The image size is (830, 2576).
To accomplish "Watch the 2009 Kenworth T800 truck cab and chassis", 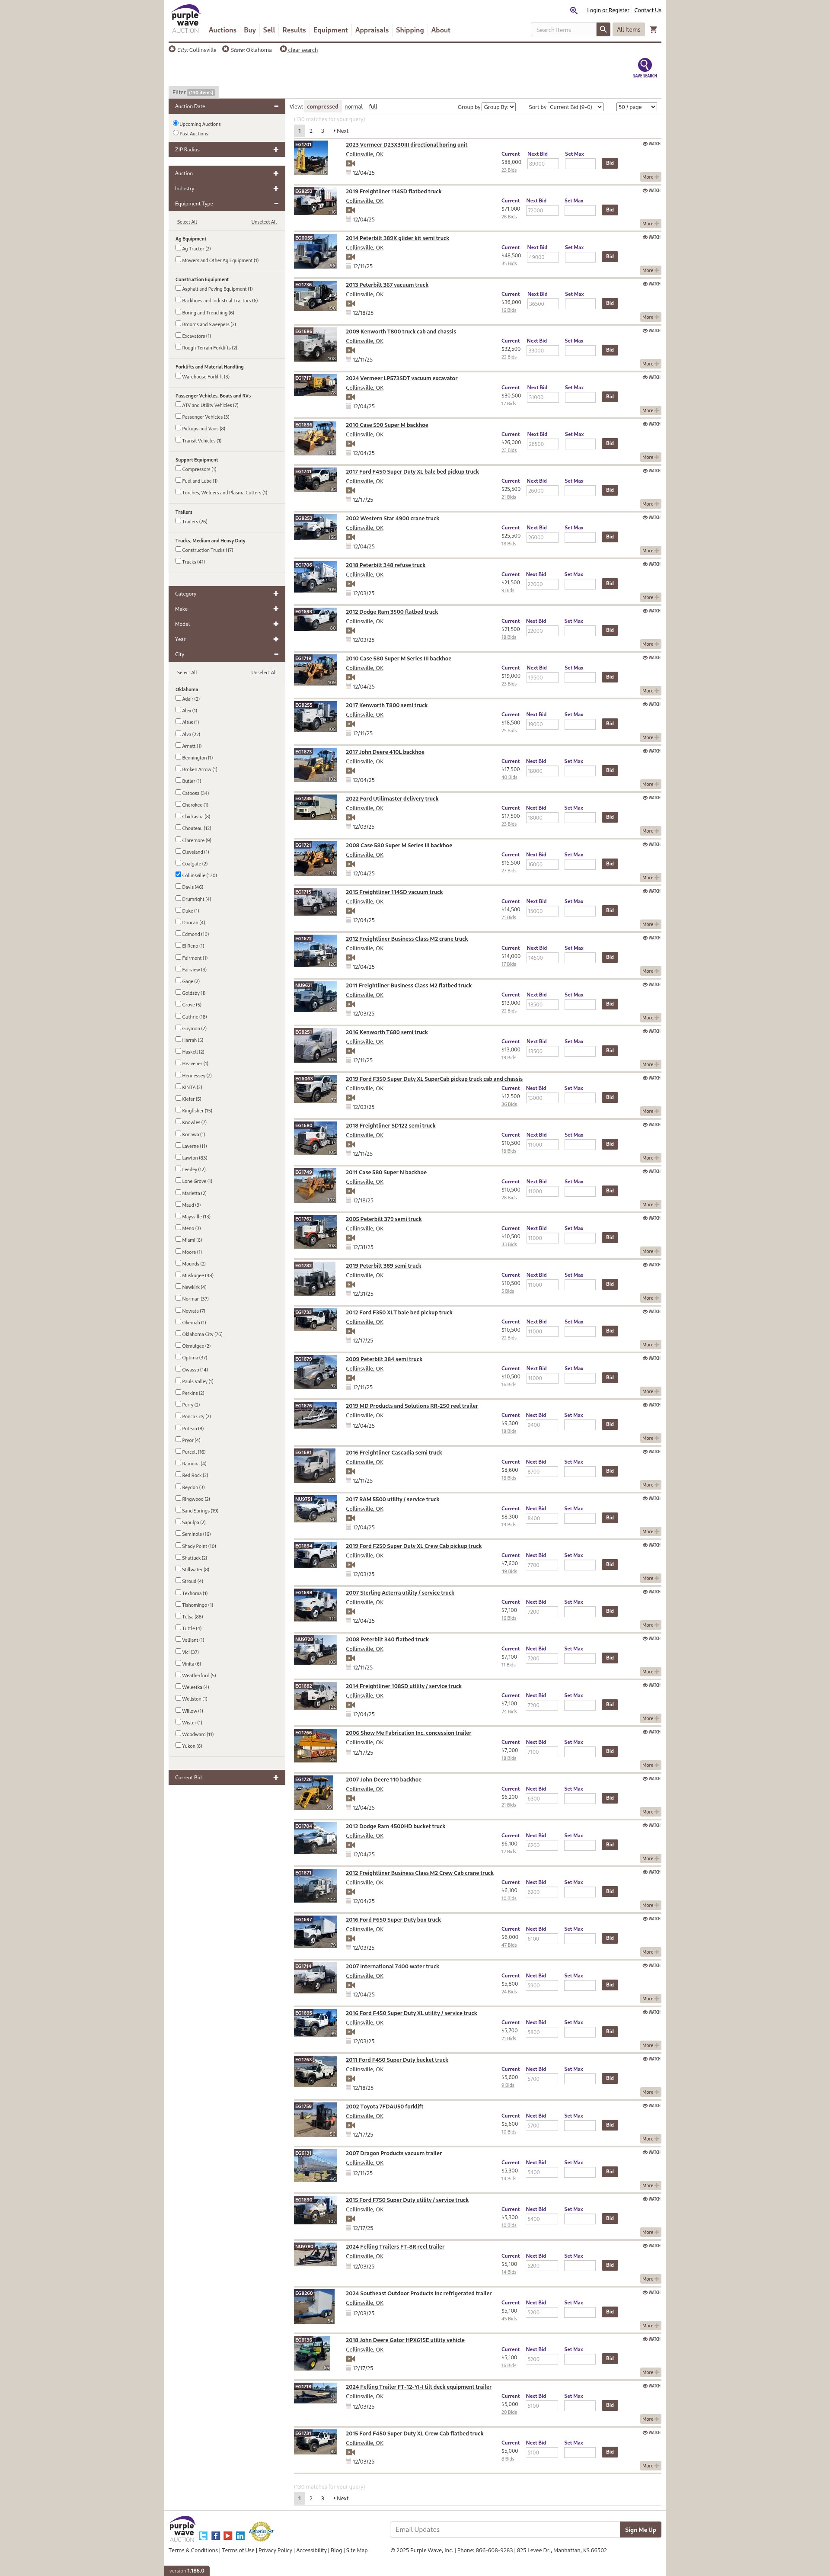I will tap(652, 330).
